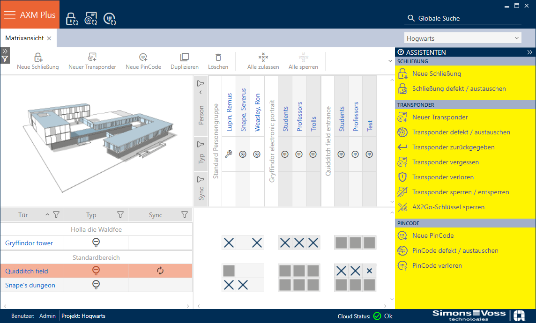This screenshot has height=323, width=536.
Task: Open the Hogwarts project dropdown
Action: (463, 38)
